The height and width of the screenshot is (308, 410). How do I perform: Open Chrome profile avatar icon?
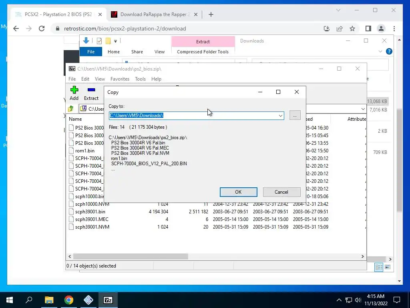click(381, 28)
